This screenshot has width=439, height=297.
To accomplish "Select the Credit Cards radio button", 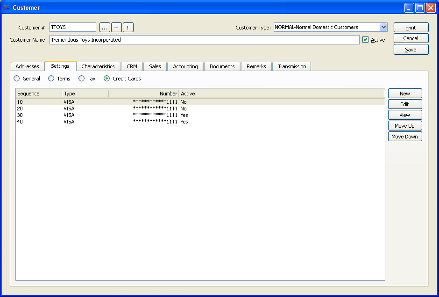I will tap(106, 79).
